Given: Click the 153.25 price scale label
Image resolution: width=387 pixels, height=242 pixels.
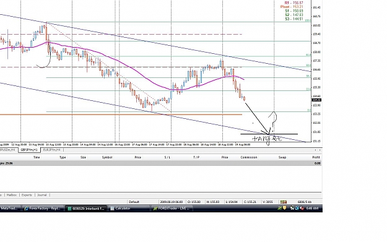Looking at the screenshot, I should coord(316,114).
